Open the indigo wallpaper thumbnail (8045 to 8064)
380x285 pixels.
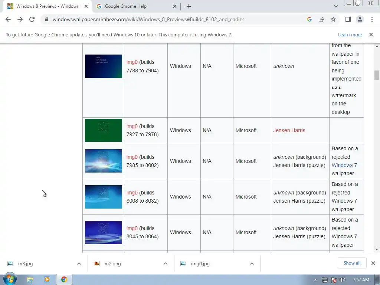104,232
